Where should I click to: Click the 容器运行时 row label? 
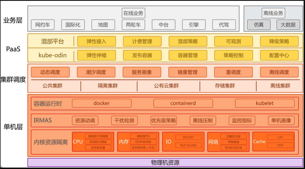(48, 103)
